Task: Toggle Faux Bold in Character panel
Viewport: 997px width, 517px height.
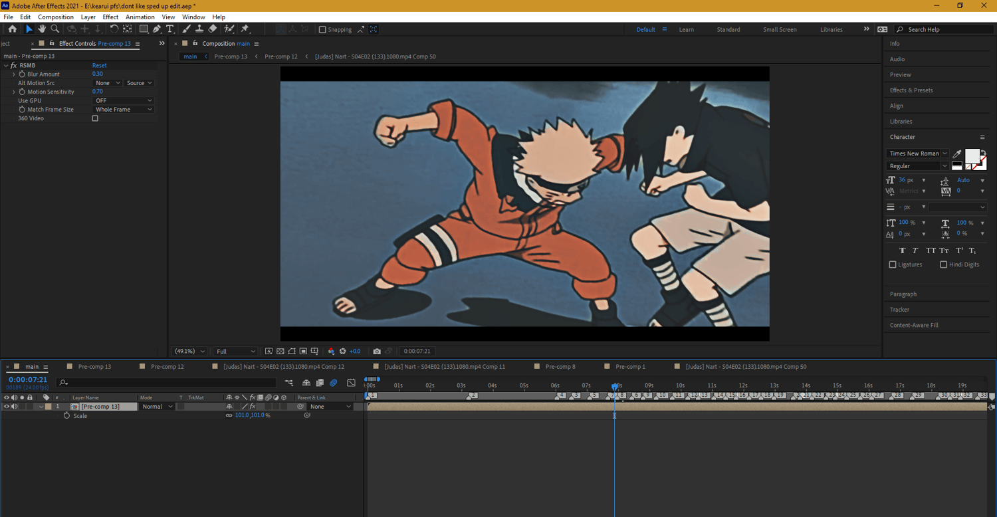Action: click(x=902, y=251)
